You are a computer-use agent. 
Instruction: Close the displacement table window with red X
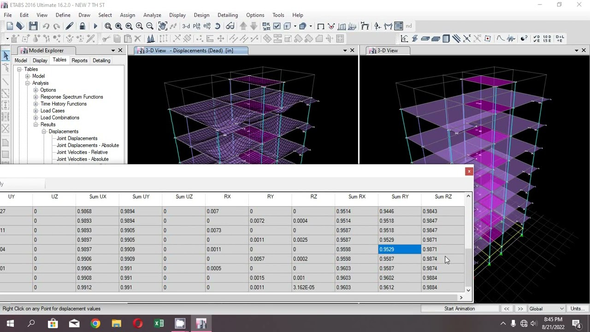[469, 172]
